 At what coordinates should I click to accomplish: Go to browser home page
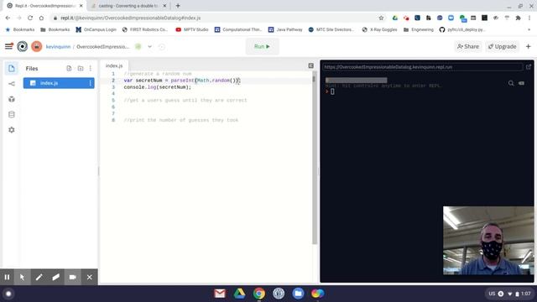click(41, 18)
